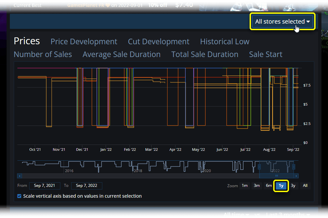Click the To date field Sep 7, 2022
Image resolution: width=328 pixels, height=218 pixels.
coord(87,186)
